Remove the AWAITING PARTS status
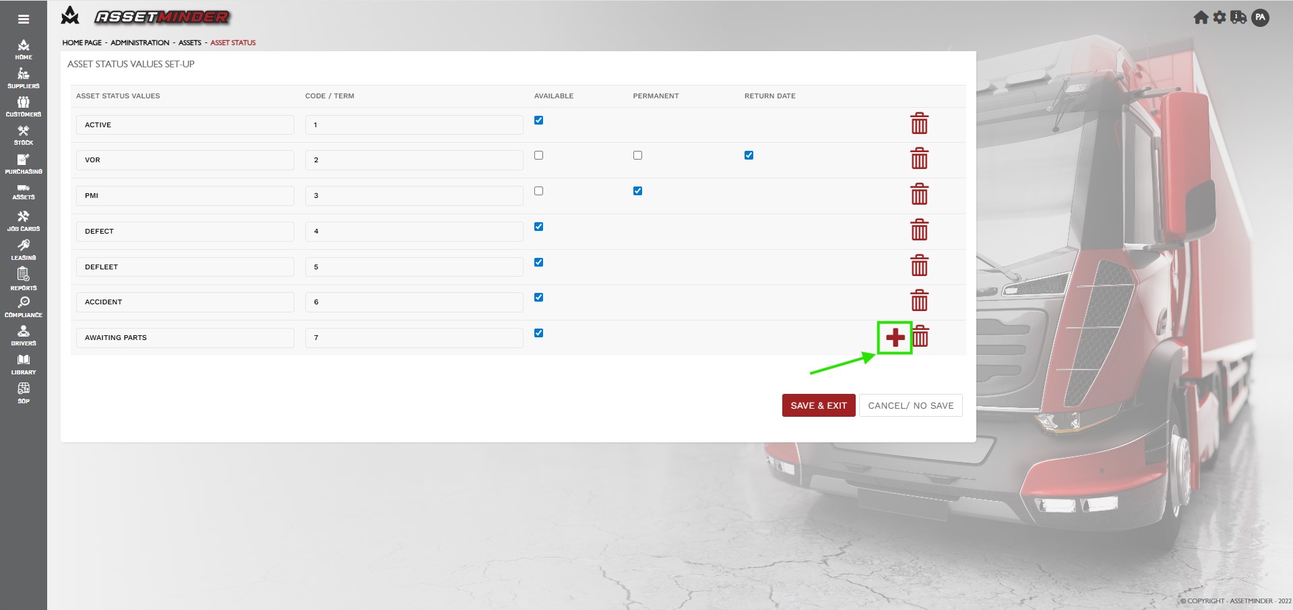The height and width of the screenshot is (610, 1293). (921, 337)
